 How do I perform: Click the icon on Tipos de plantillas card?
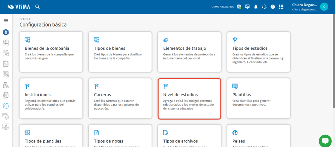point(27,133)
